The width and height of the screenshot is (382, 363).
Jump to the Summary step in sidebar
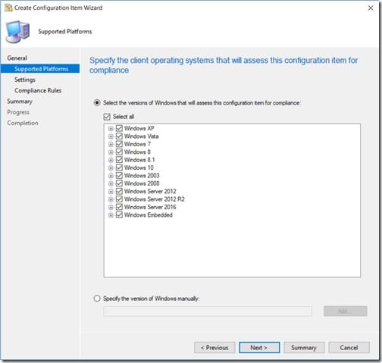(20, 102)
